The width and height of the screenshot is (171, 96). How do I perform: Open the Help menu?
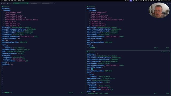tap(23, 1)
